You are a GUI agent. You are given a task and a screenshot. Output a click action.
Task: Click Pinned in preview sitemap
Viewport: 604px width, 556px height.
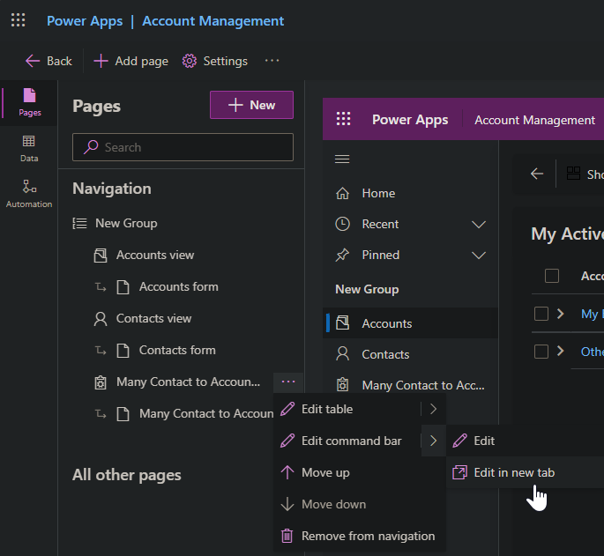click(x=381, y=255)
